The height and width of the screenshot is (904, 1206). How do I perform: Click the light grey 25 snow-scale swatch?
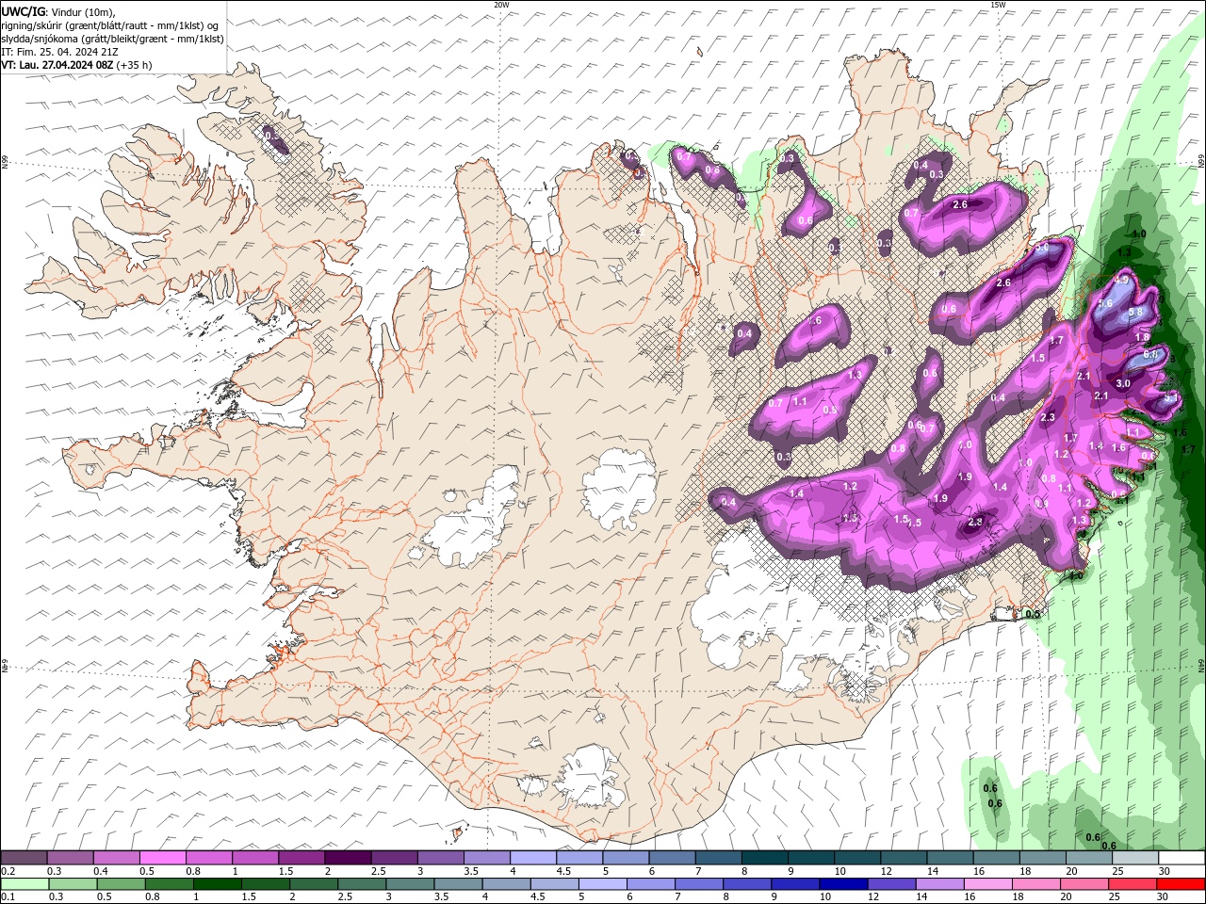(x=1135, y=858)
